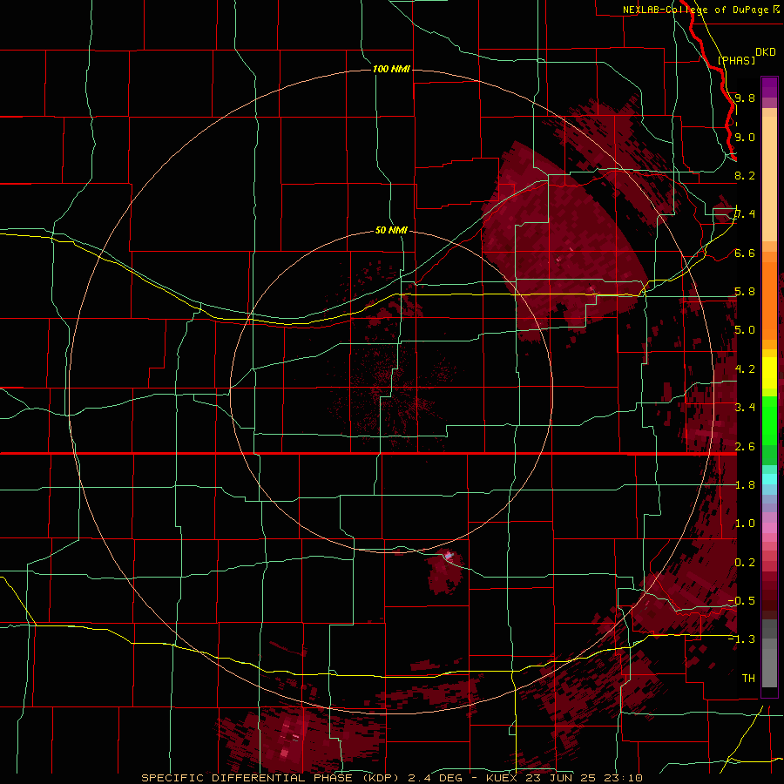Click the small blue echo below 50 NMI ring
Screen dimensions: 784x784
pos(449,556)
